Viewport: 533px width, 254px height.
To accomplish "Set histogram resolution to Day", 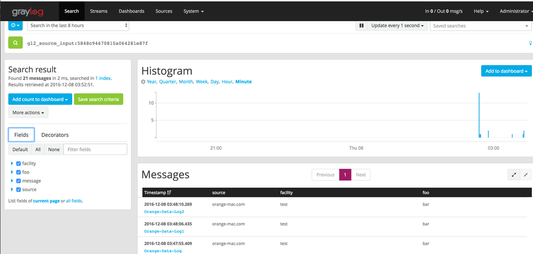I will coord(214,81).
